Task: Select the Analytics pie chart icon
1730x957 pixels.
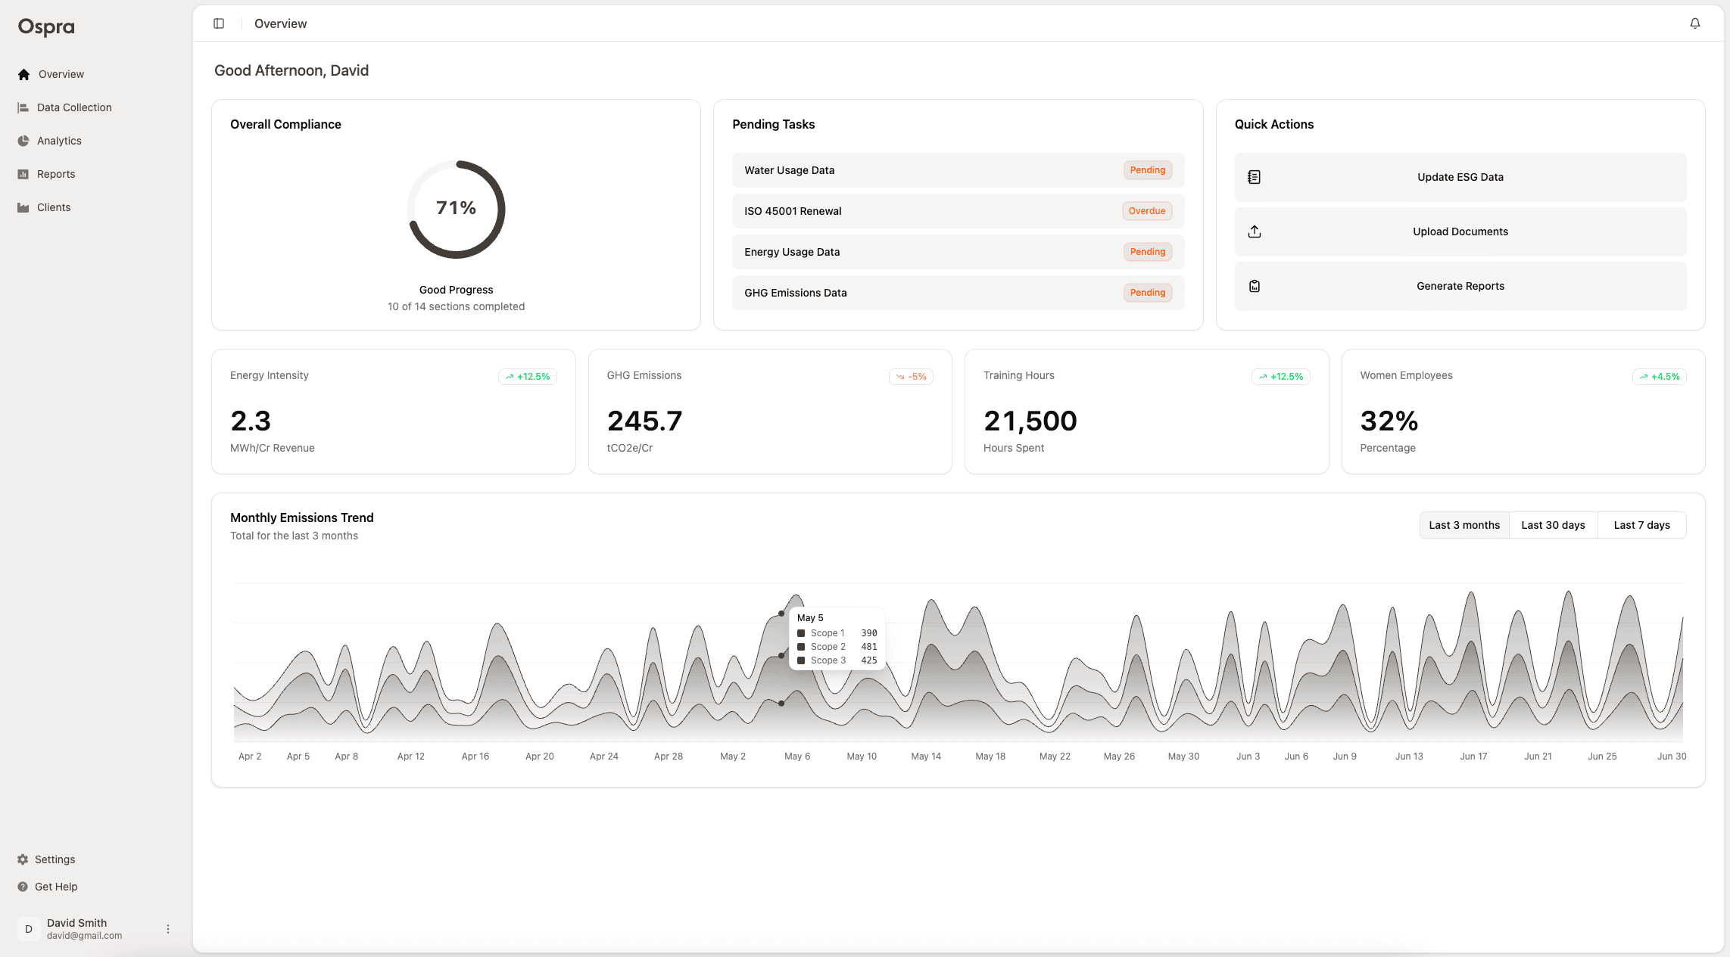Action: tap(23, 140)
